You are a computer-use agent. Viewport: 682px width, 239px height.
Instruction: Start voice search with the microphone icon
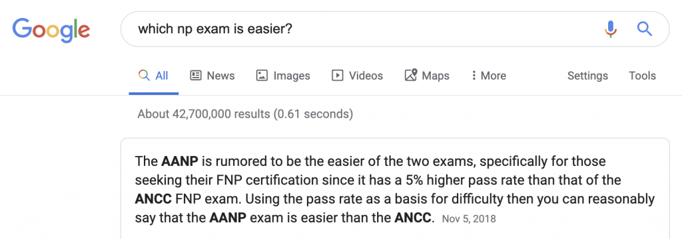click(611, 29)
